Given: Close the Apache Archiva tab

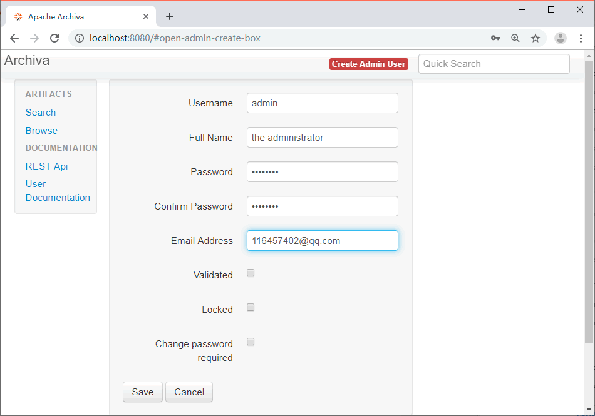Looking at the screenshot, I should pyautogui.click(x=146, y=16).
